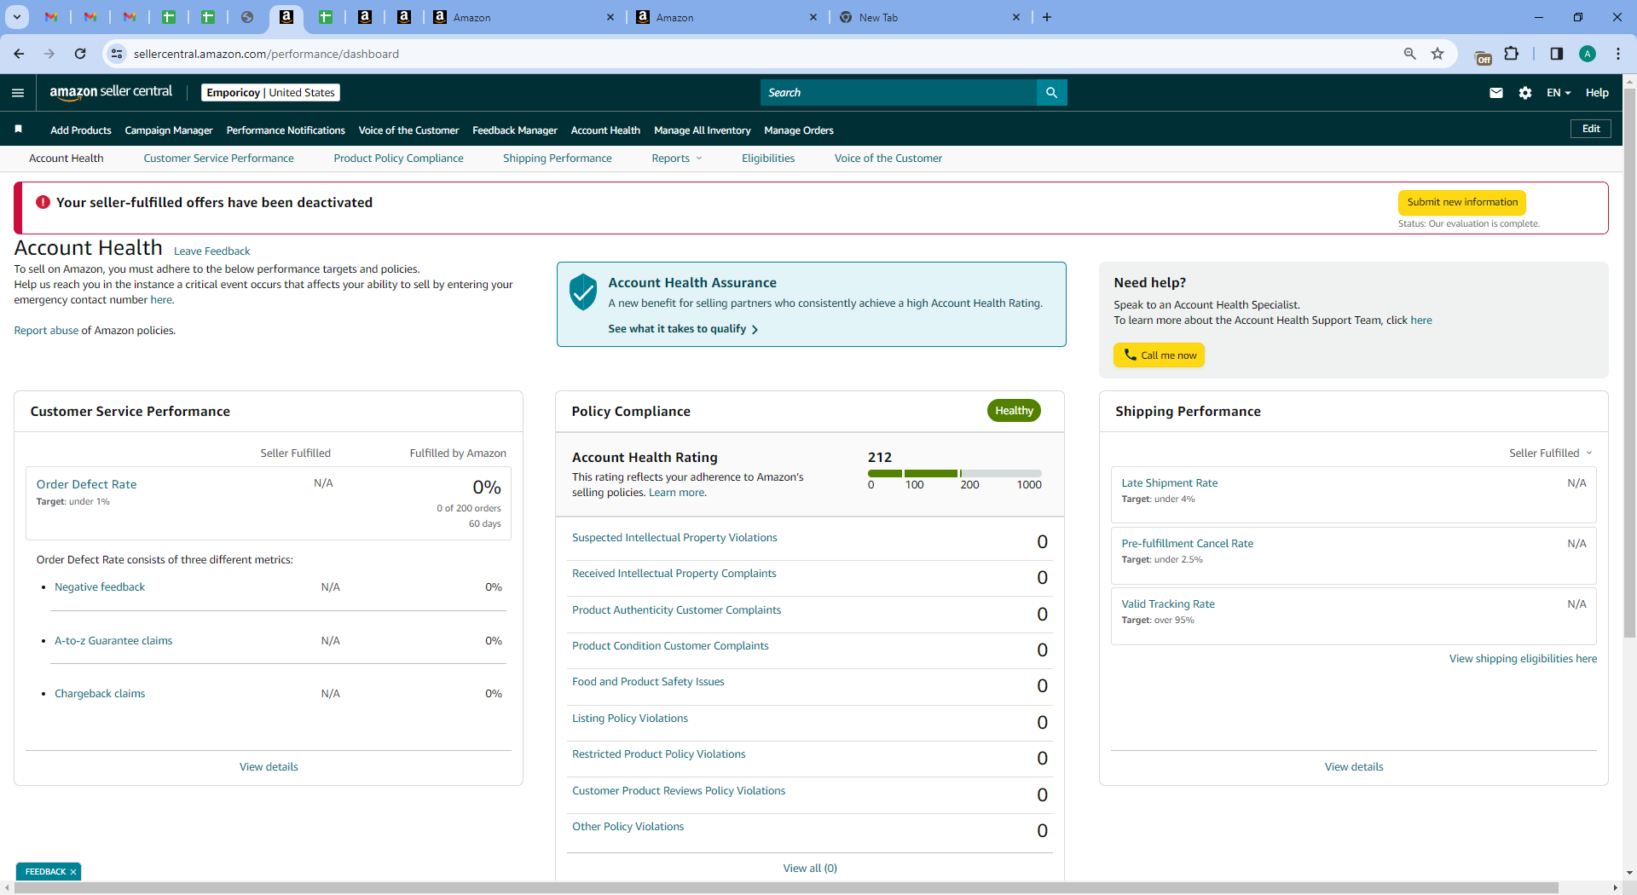
Task: Open the Seller Fulfilled dropdown in Shipping Performance
Action: (x=1551, y=453)
